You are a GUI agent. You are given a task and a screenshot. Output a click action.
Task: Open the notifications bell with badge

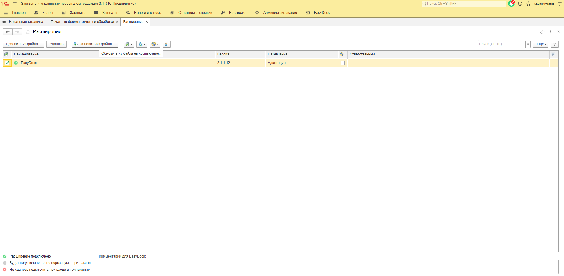pos(511,4)
